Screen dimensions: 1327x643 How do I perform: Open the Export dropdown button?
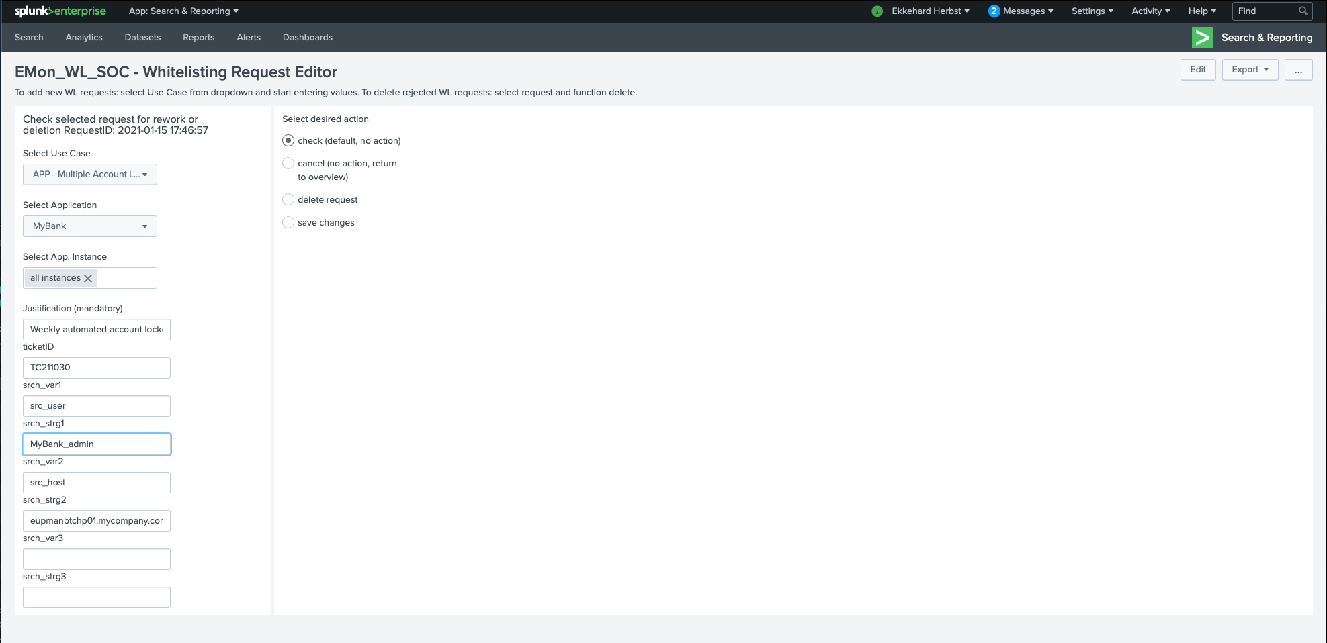[x=1250, y=70]
